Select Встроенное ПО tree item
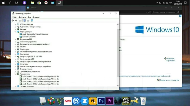 coord(26,39)
